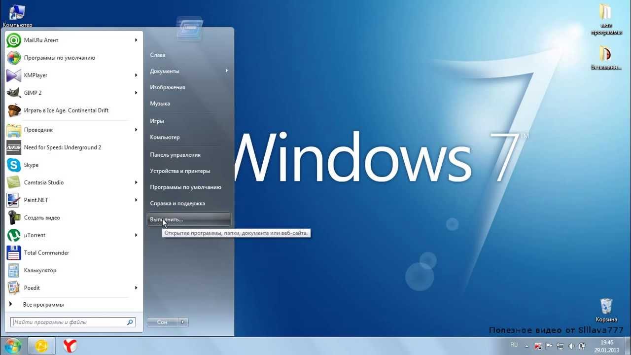Open Проводник file explorer
The width and height of the screenshot is (631, 355).
pyautogui.click(x=73, y=130)
